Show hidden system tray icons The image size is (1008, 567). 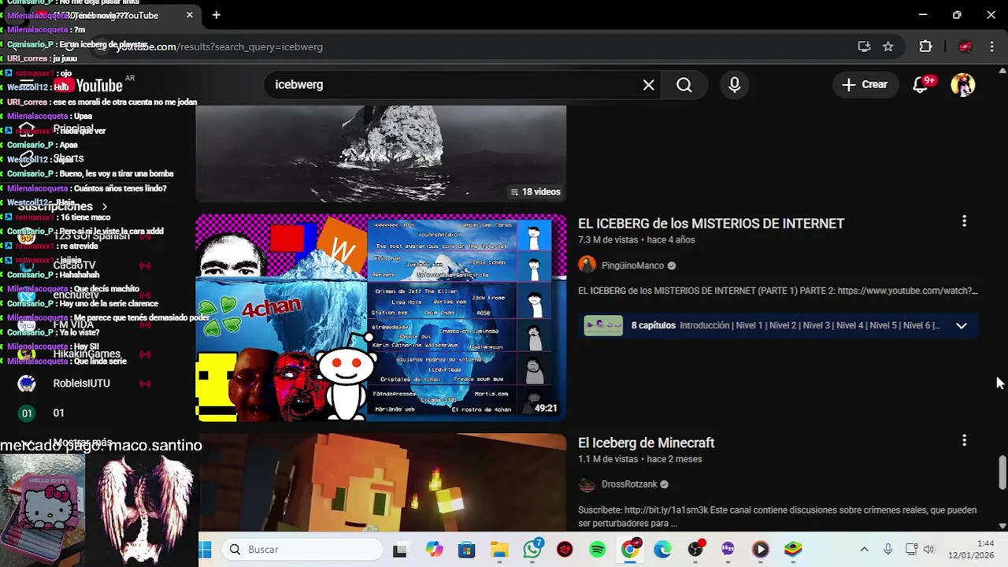tap(864, 550)
